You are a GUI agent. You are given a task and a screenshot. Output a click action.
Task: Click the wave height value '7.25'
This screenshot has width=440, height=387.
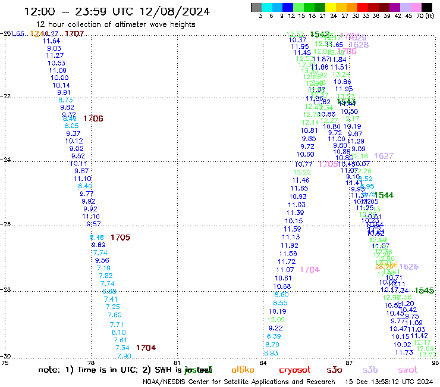pyautogui.click(x=113, y=307)
